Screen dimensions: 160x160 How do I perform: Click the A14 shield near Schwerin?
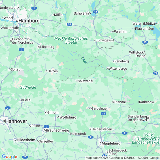[96, 12]
